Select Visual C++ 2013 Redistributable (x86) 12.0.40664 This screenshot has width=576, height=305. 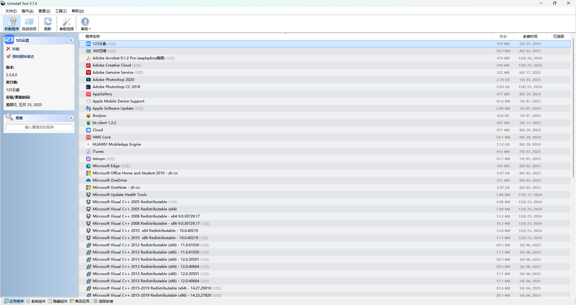pyautogui.click(x=325, y=281)
